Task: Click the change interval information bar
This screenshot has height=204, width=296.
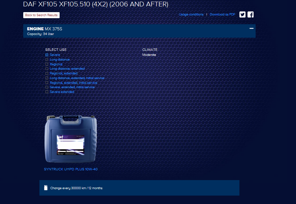Action: (x=139, y=188)
